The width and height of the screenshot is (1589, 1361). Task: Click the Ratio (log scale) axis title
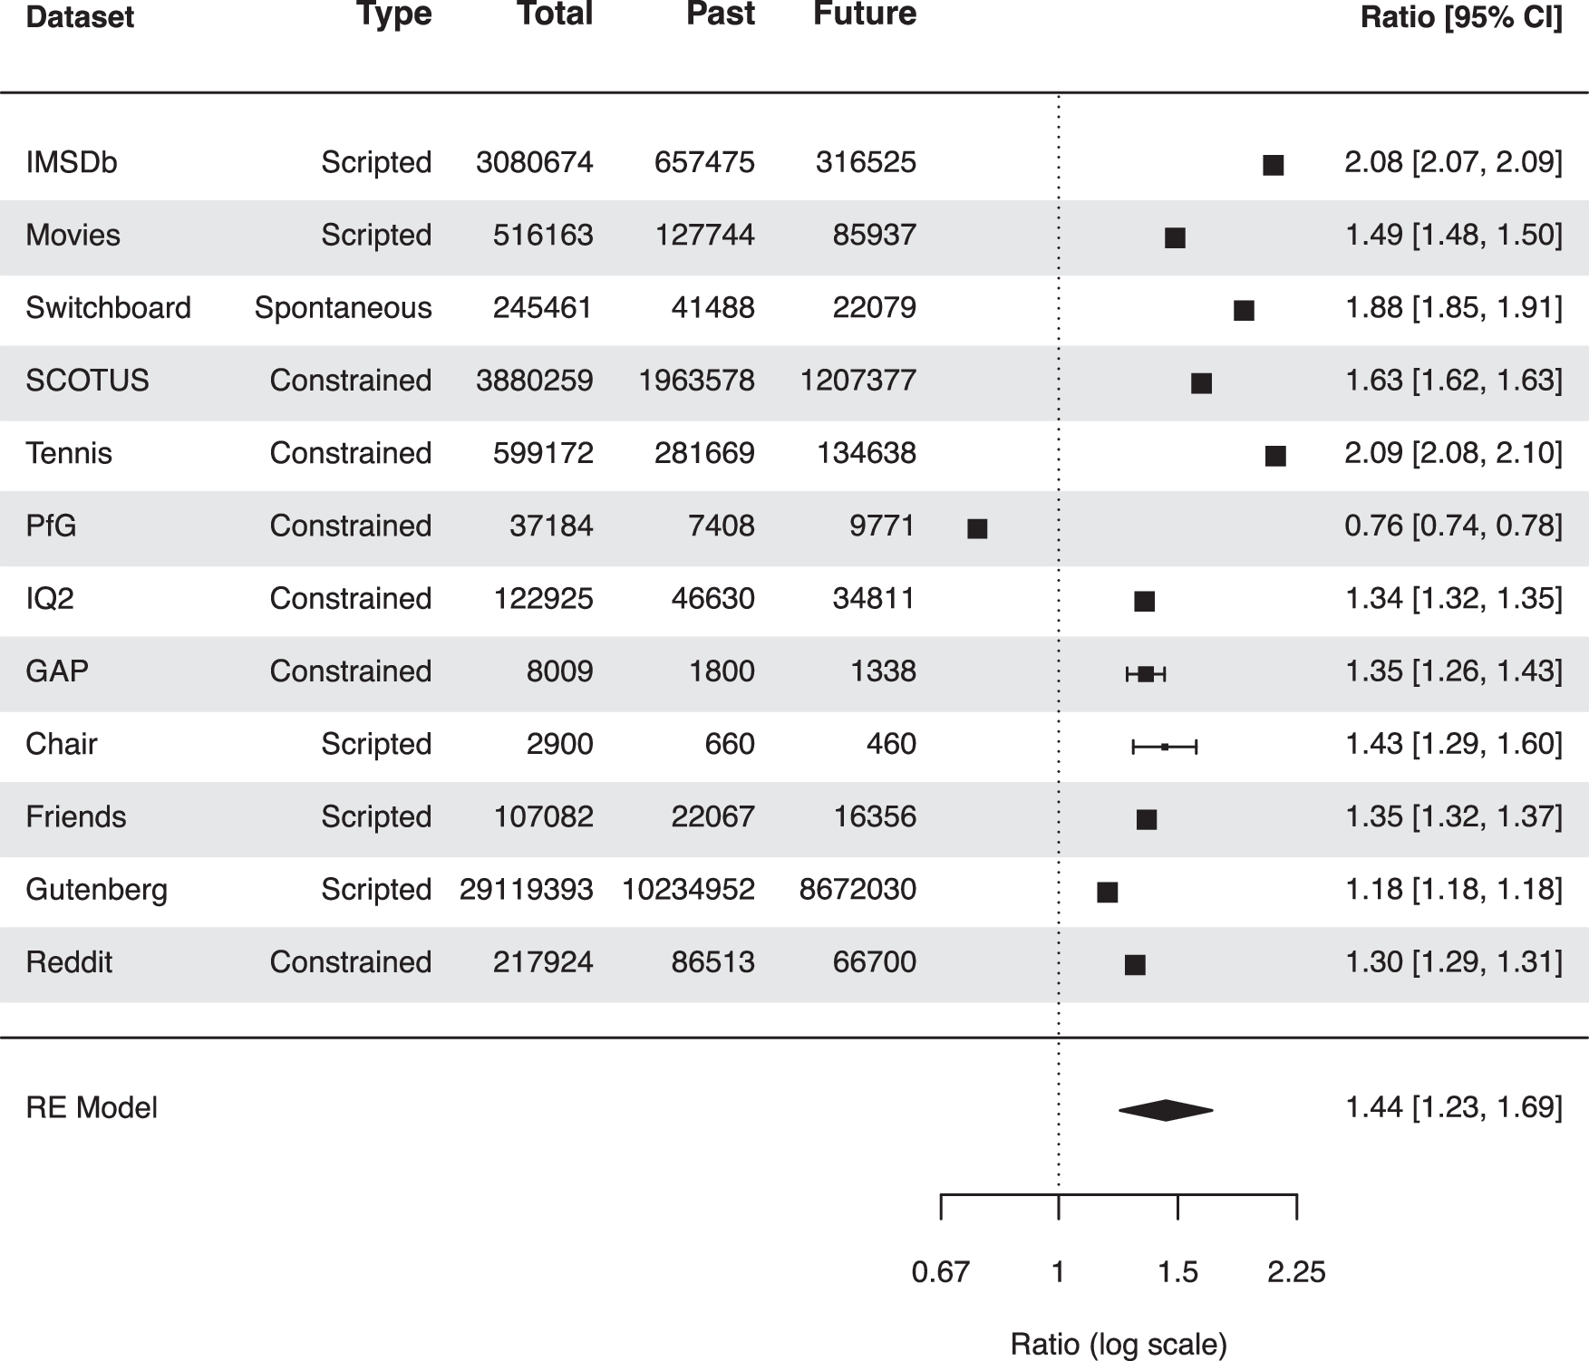tap(1119, 1344)
